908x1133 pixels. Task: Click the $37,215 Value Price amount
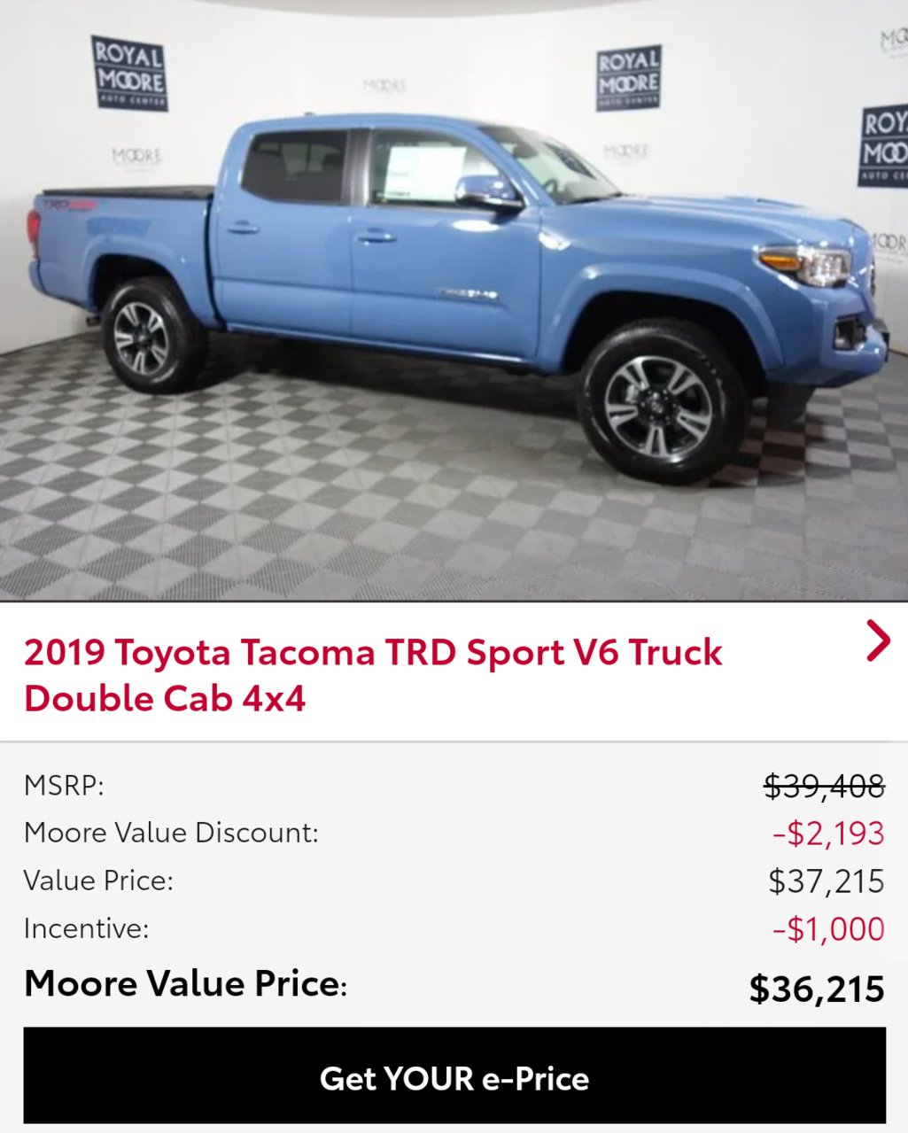(x=827, y=881)
